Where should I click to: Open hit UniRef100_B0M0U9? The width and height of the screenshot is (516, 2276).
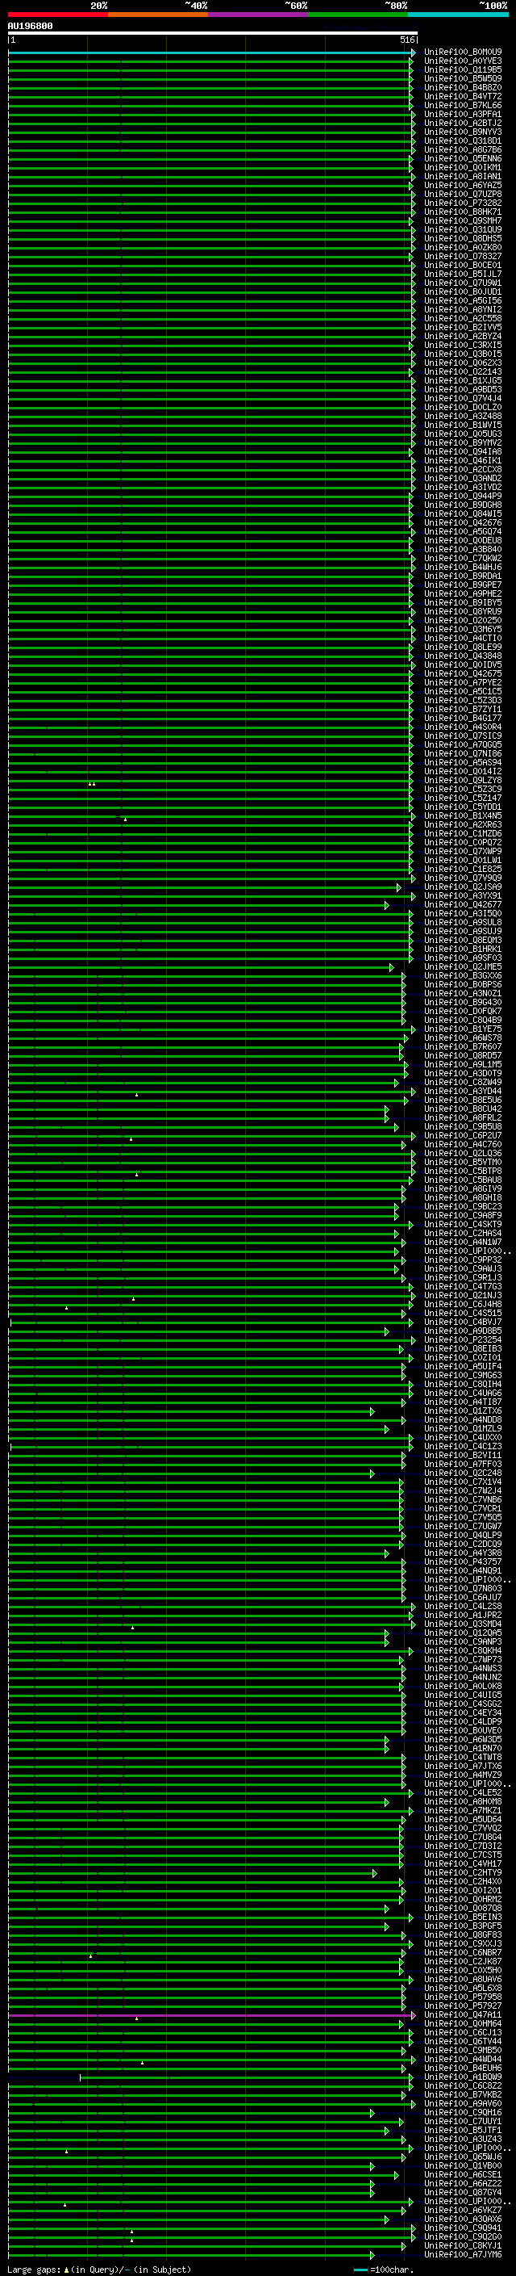[463, 52]
